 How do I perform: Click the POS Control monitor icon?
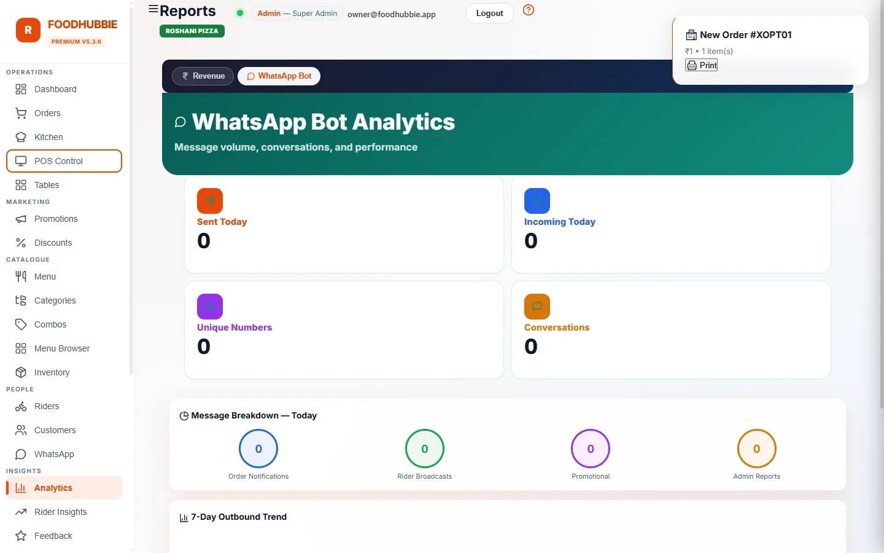(21, 161)
